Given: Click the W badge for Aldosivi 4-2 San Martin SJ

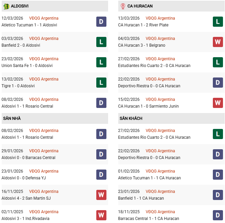Looking at the screenshot, I should [101, 195].
